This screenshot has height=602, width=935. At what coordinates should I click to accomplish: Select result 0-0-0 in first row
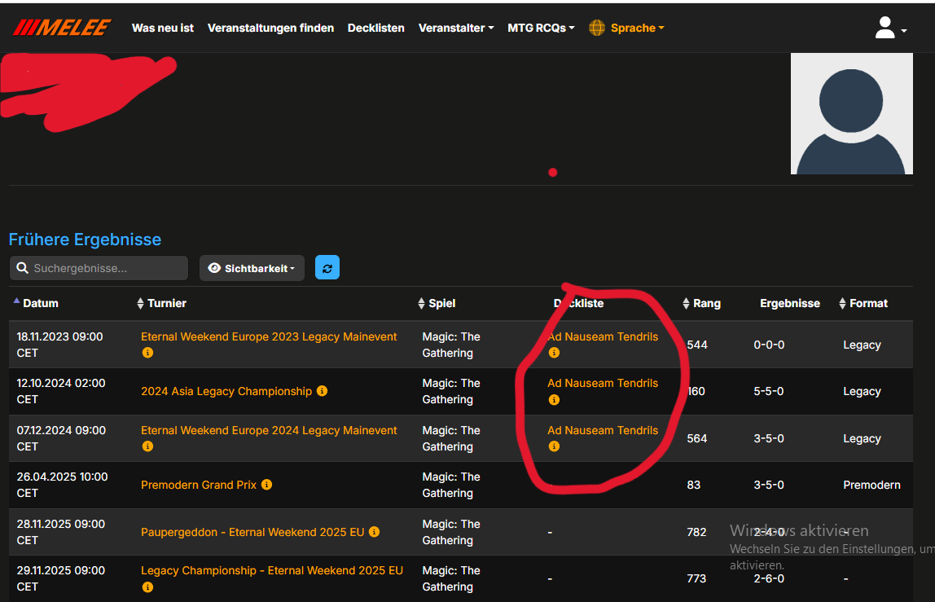769,345
